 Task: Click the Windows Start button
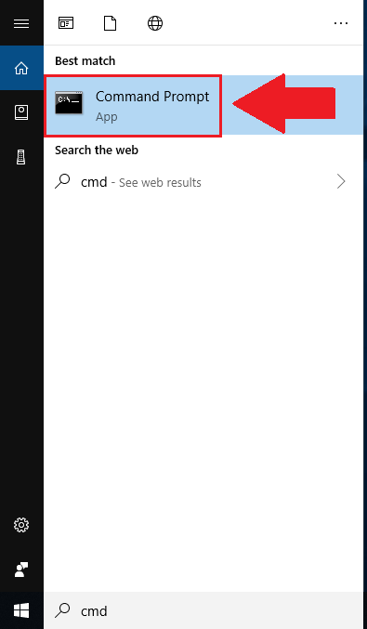point(21,611)
